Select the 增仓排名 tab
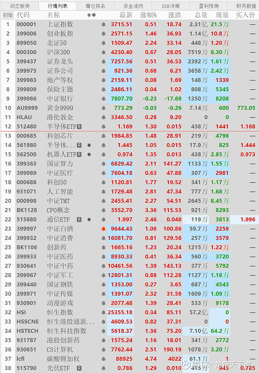The height and width of the screenshot is (373, 259). (x=95, y=6)
